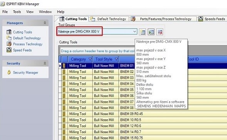Viewport: 227px width, 140px height.
Task: Click the Parts/Features/Process Technology tab icon
Action: 133,19
